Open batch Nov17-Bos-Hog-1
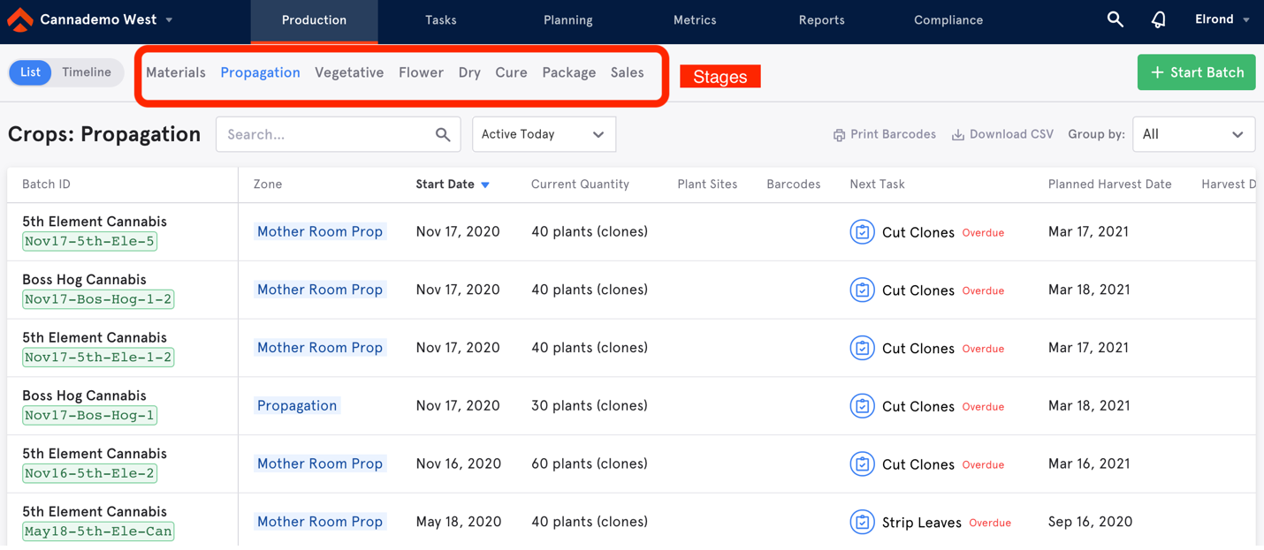 click(x=89, y=416)
